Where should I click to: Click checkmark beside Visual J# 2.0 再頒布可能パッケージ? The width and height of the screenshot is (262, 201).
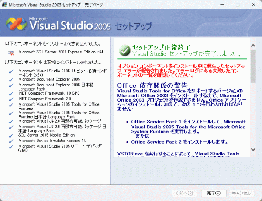[11, 122]
